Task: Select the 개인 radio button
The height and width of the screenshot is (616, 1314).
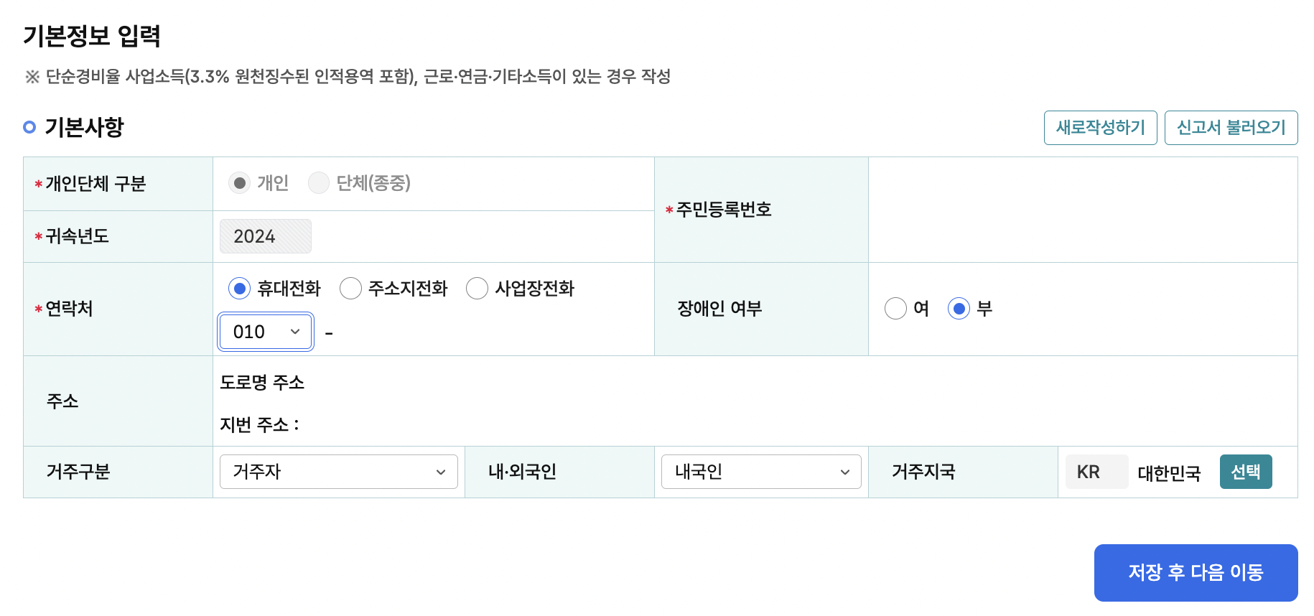Action: coord(238,183)
